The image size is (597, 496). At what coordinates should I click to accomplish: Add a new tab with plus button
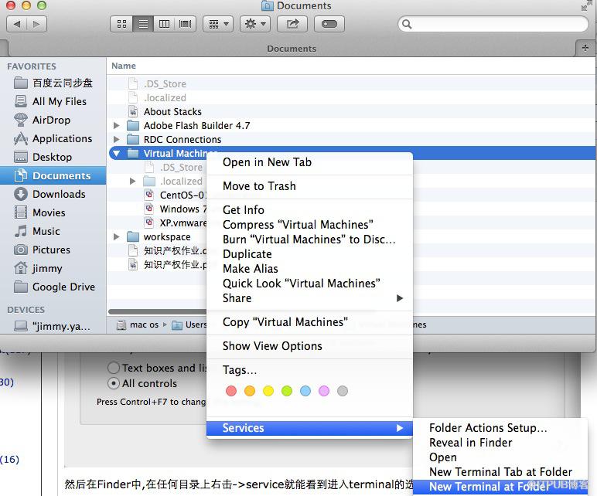pyautogui.click(x=585, y=48)
